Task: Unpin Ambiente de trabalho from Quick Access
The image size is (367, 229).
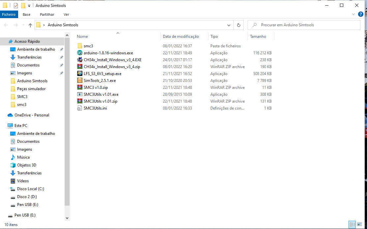Action: click(x=62, y=49)
